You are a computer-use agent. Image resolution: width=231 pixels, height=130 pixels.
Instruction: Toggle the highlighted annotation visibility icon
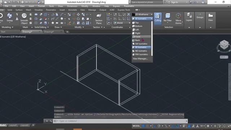pos(189,126)
